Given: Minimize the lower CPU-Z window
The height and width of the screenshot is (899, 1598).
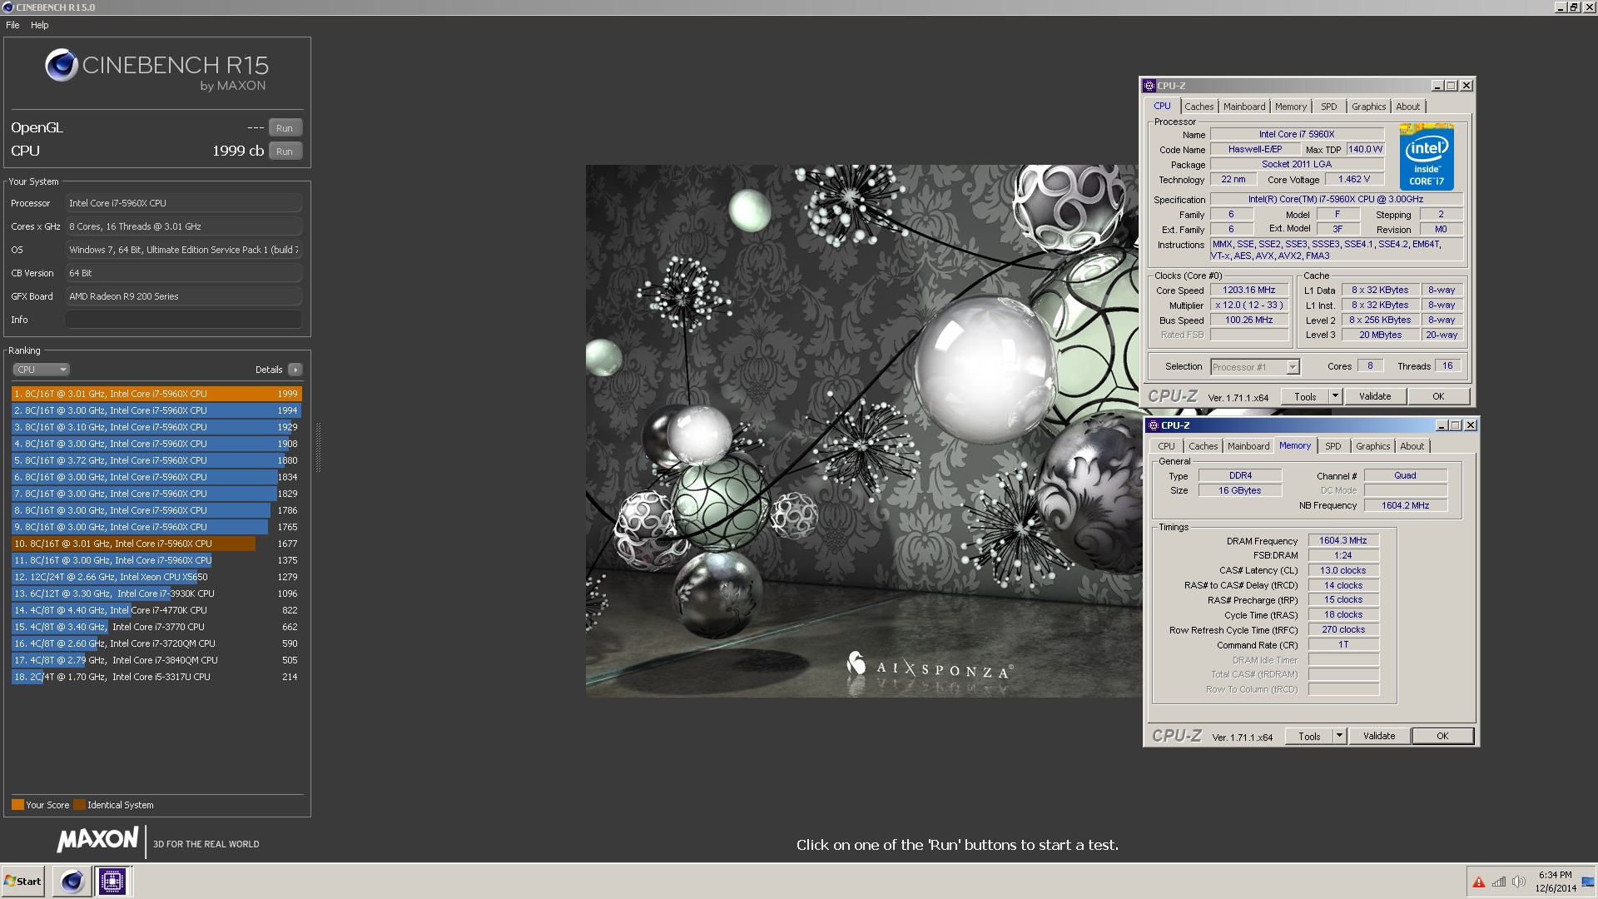Looking at the screenshot, I should [1442, 425].
